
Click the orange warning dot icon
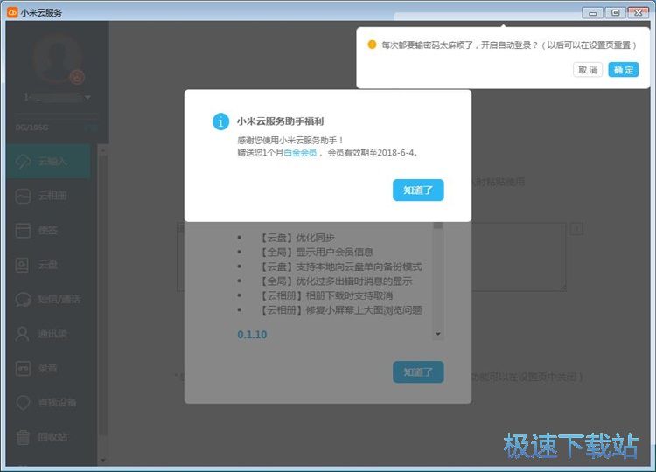click(x=372, y=45)
